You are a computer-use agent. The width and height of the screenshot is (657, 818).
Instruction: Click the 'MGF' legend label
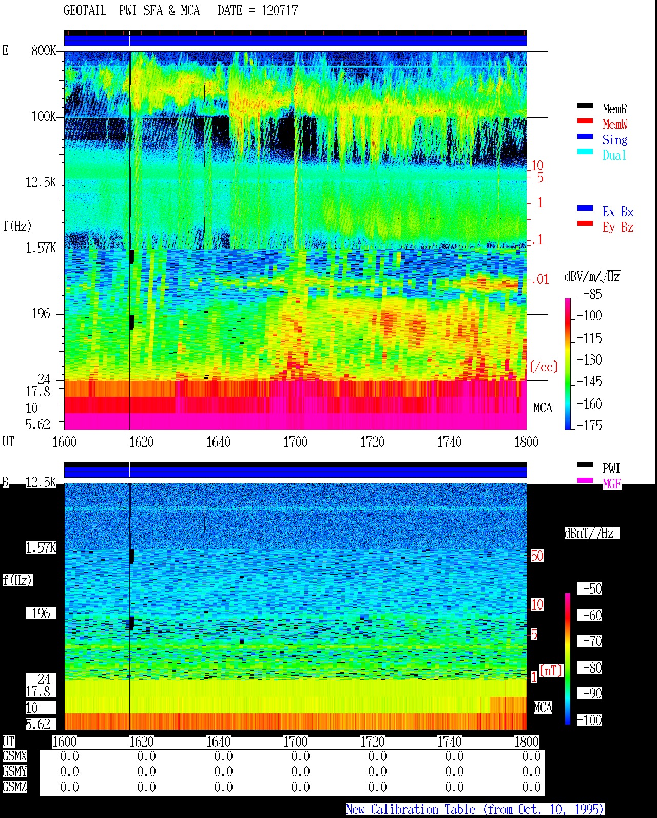(x=612, y=484)
